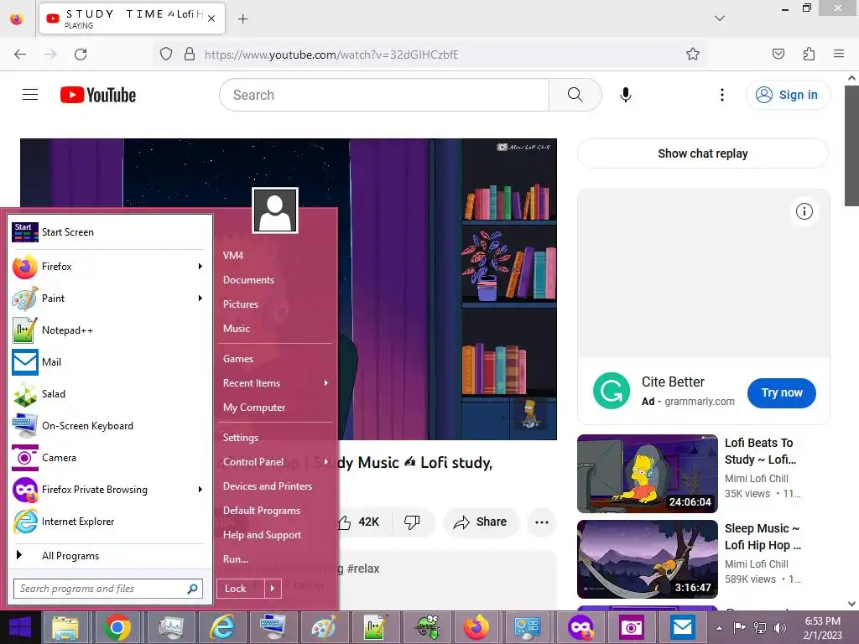This screenshot has width=859, height=644.
Task: Open Start Screen from Start menu
Action: 108,232
